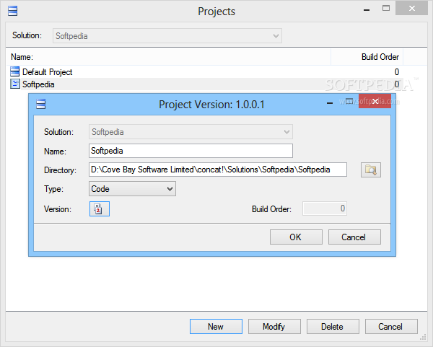Click the Projects window application icon
The width and height of the screenshot is (433, 347).
click(12, 11)
